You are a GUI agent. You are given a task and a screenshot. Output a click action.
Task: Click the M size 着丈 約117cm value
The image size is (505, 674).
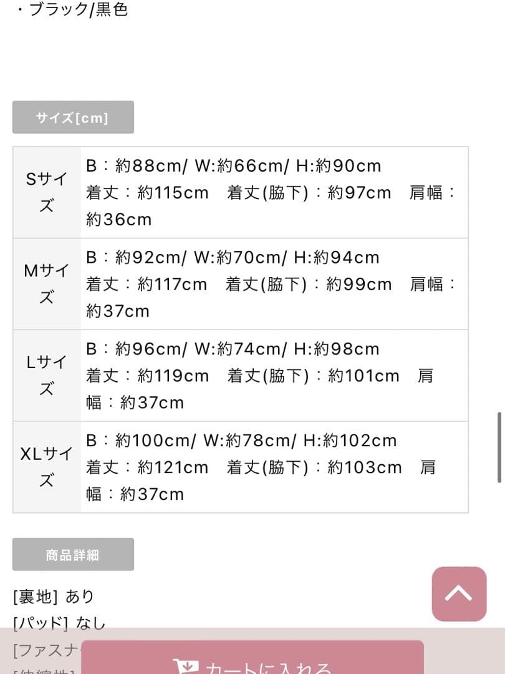pos(172,285)
